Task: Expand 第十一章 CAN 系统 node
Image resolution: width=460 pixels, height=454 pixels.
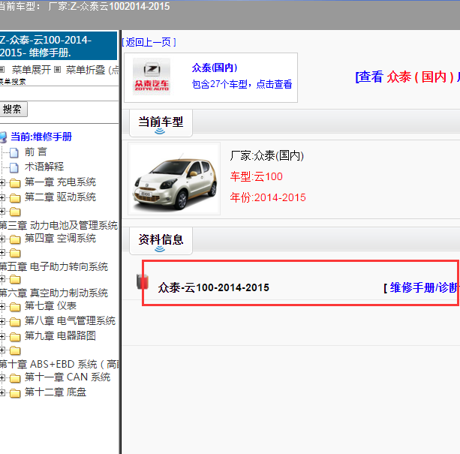Action: tap(2, 377)
